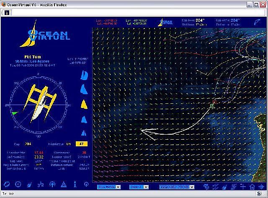Click the anemometer value 20.32
The width and height of the screenshot is (268, 198).
coord(39,157)
